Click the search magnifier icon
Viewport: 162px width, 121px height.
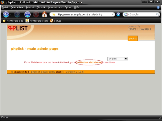coord(158,14)
